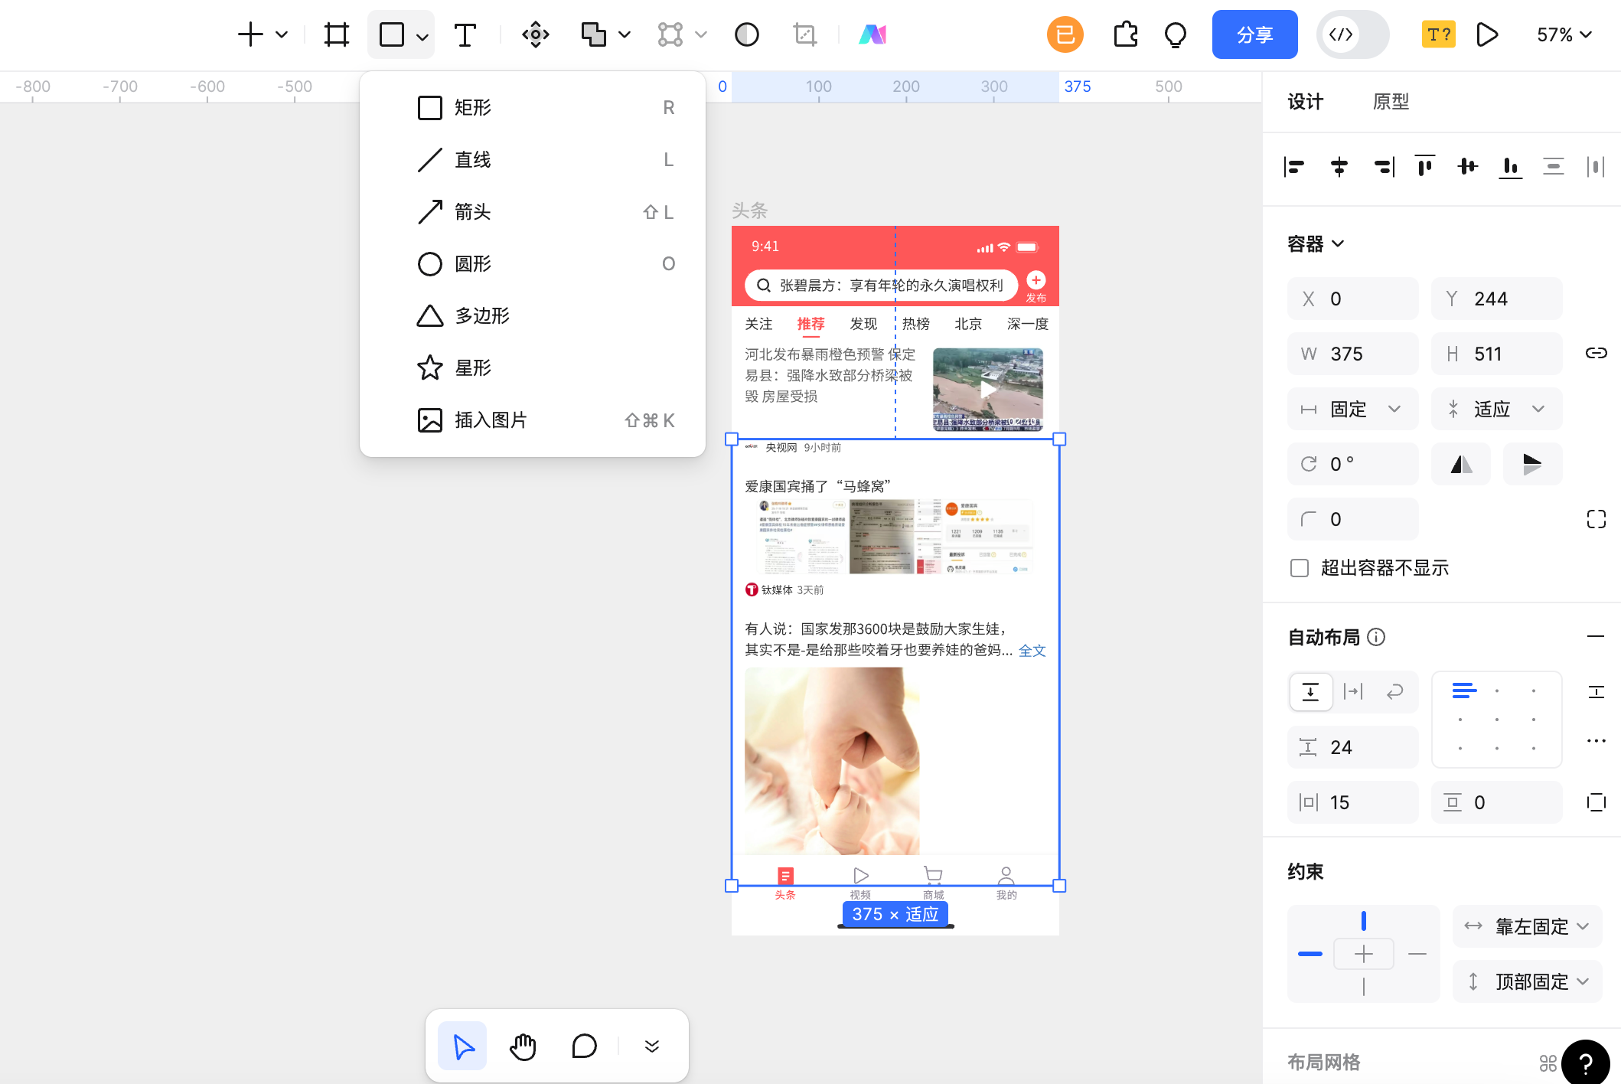This screenshot has height=1084, width=1621.
Task: Click the yellow T? missing font icon
Action: tap(1438, 34)
